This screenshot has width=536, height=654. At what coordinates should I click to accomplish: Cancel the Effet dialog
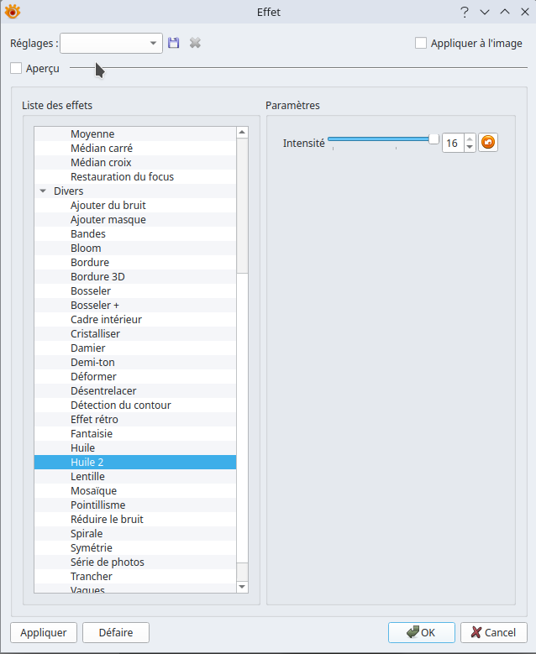click(493, 632)
